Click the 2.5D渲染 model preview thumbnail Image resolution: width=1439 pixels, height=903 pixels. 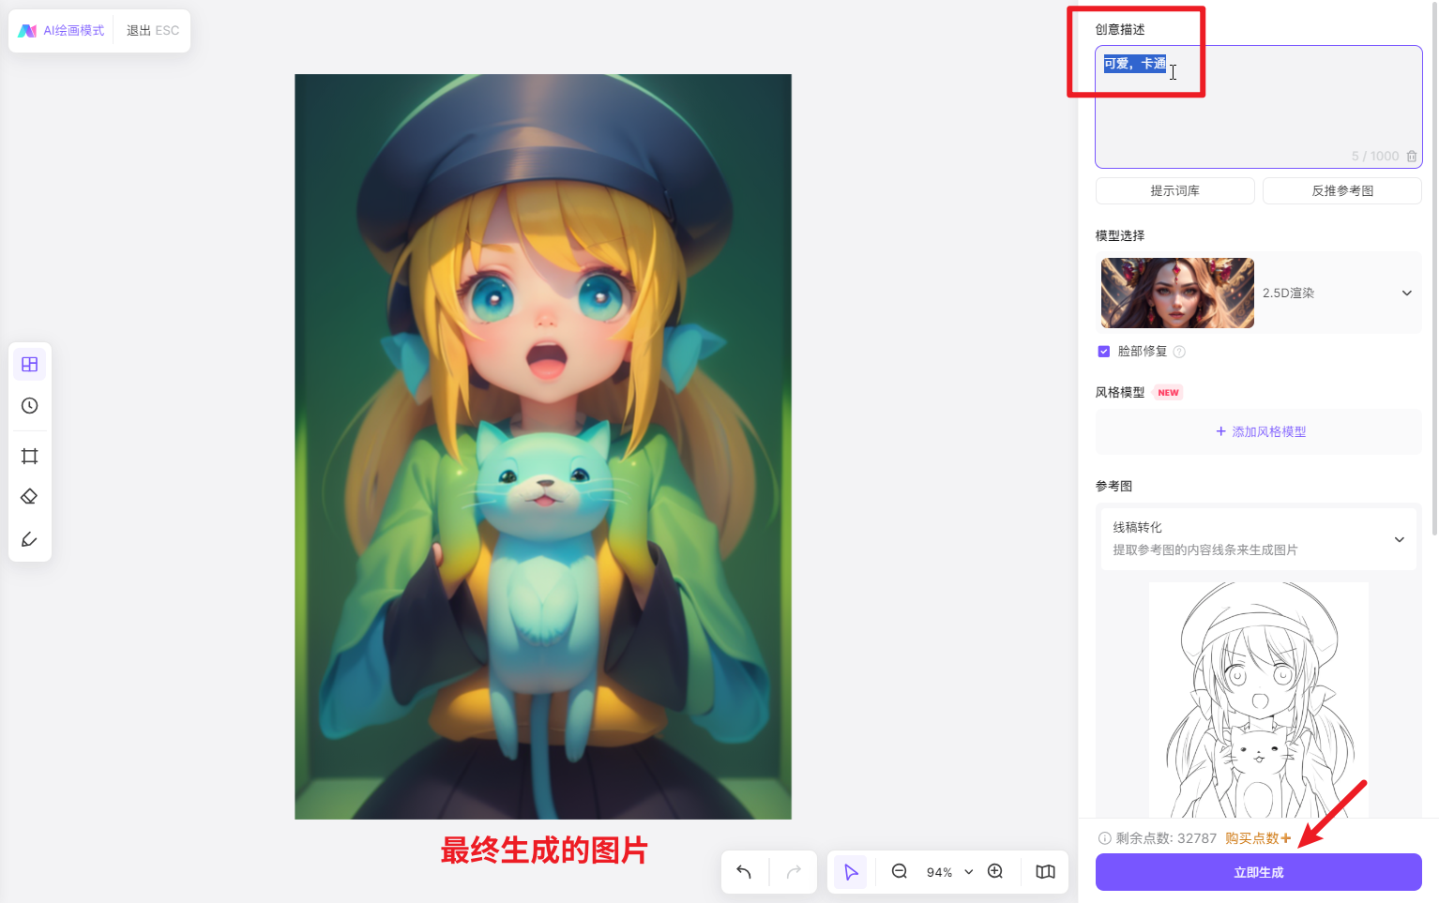point(1176,293)
